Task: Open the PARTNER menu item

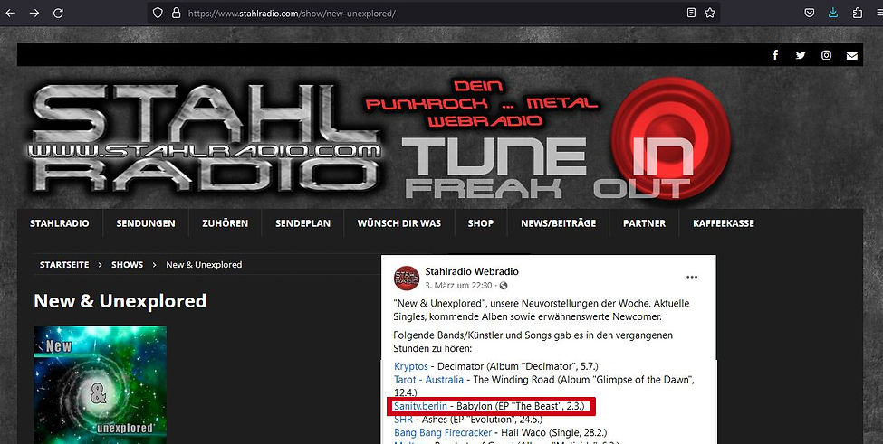Action: [x=644, y=223]
